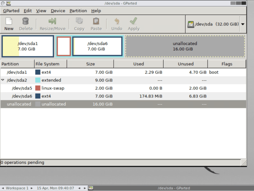Click the GParted app icon in the title bar
254x191 pixels.
[8, 3]
